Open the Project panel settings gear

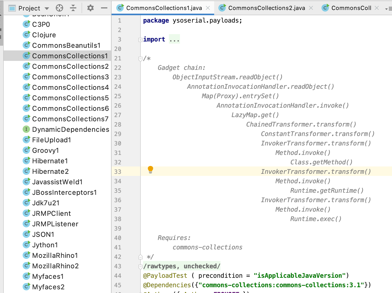click(x=90, y=8)
